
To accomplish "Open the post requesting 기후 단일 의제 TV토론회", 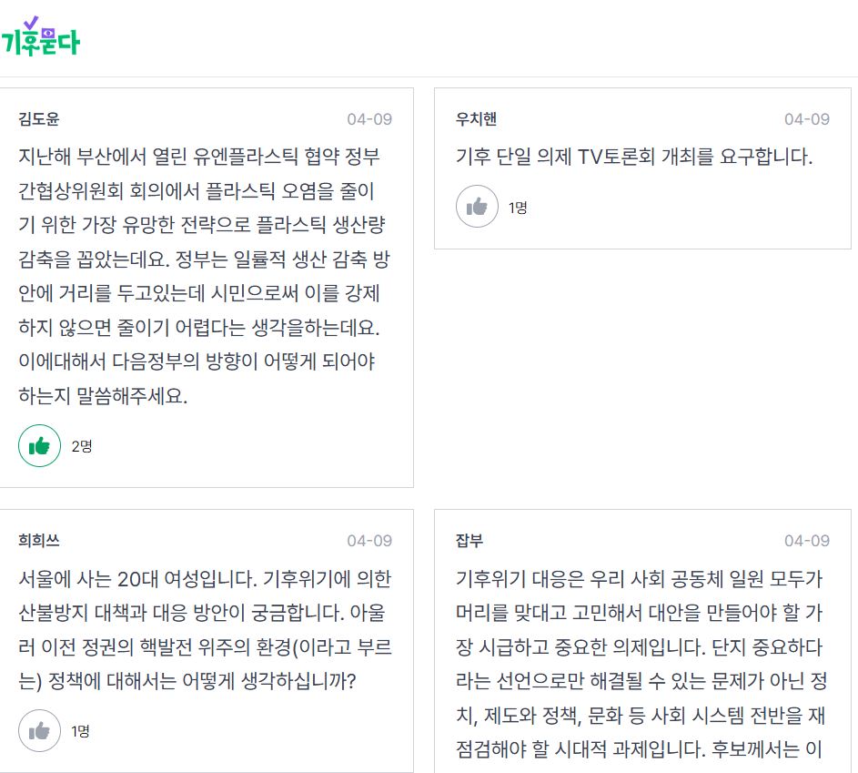I will [634, 157].
